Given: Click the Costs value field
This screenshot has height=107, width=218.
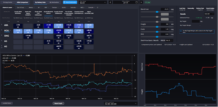Looking at the screenshot, I should pyautogui.click(x=165, y=29).
